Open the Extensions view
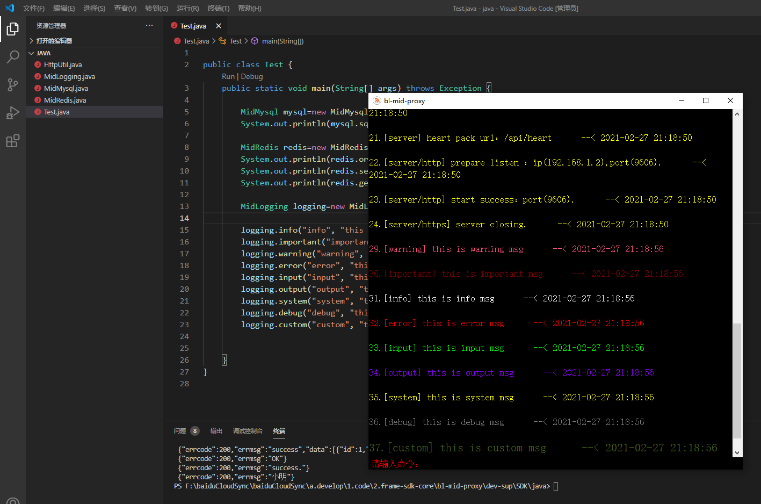 click(x=12, y=141)
